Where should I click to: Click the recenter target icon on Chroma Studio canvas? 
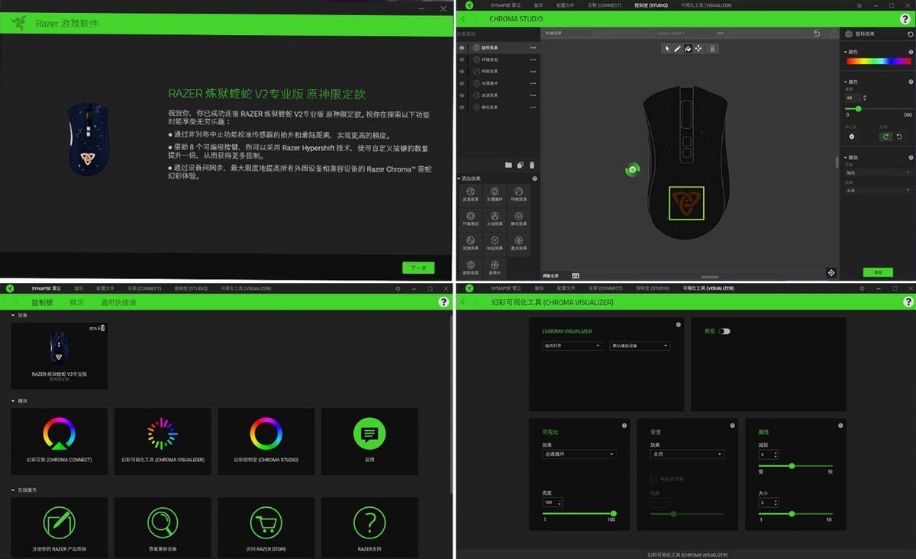[x=831, y=272]
